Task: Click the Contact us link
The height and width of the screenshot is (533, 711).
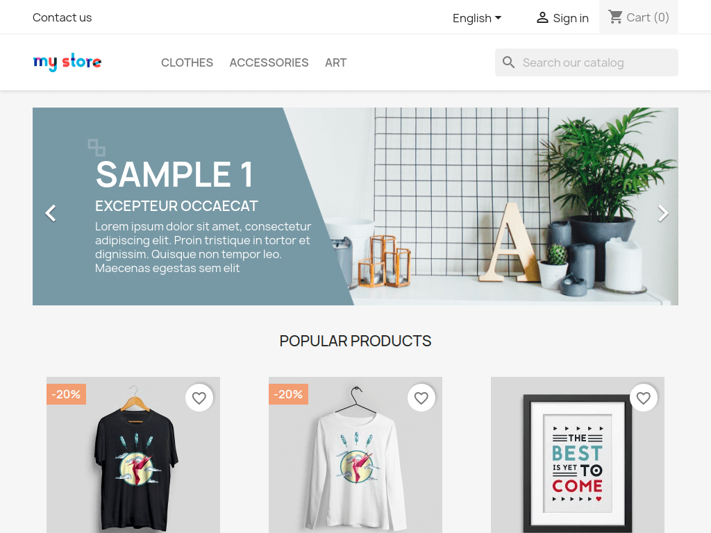Action: pos(62,17)
